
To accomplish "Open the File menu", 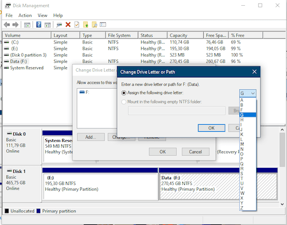I will 9,15.
